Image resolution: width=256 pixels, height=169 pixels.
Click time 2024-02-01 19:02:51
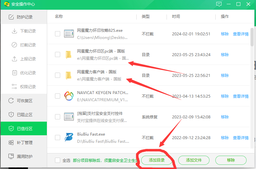point(191,34)
